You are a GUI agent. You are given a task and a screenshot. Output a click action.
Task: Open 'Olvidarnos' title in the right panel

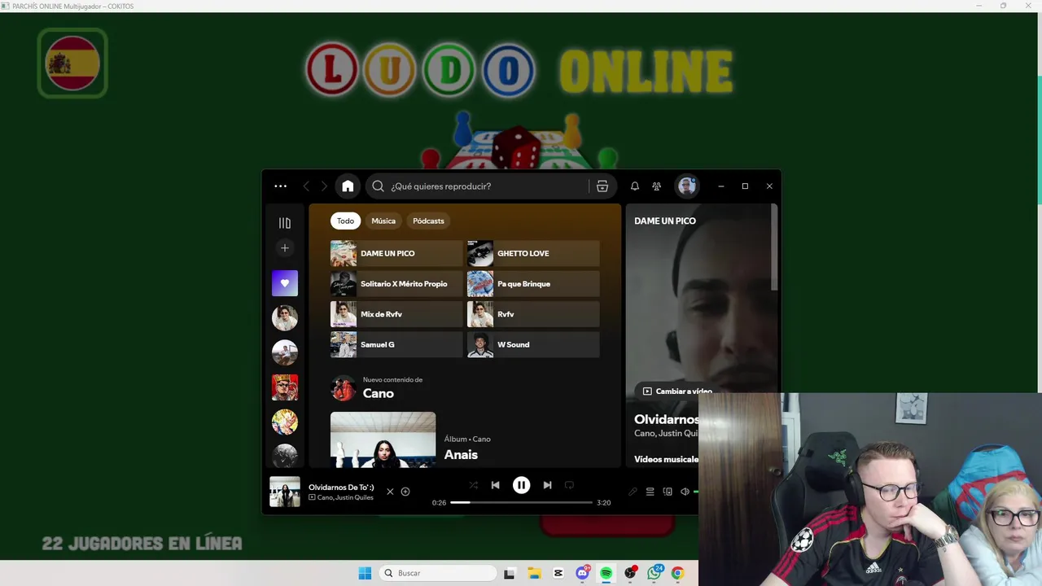tap(667, 419)
